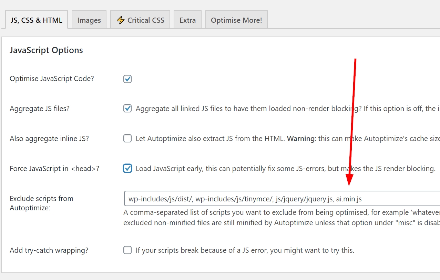Uncheck the Optimise JavaScript Code checkbox
The height and width of the screenshot is (280, 440).
click(127, 79)
